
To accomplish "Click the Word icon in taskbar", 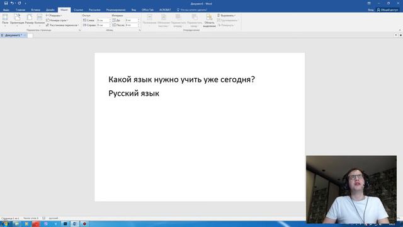I will pos(74,224).
